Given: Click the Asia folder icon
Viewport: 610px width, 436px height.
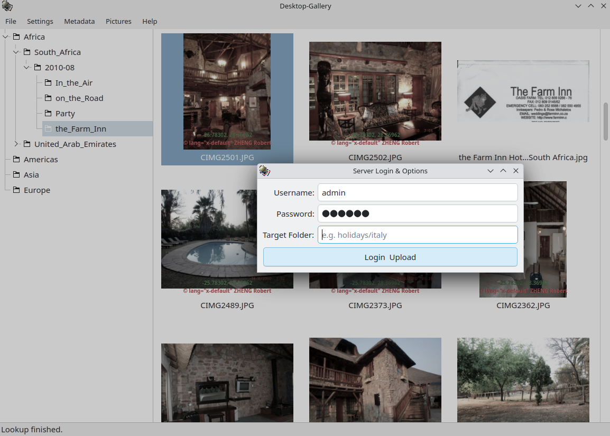Looking at the screenshot, I should 16,175.
